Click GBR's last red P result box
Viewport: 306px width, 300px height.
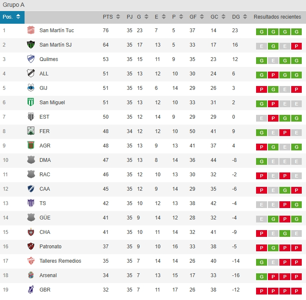(x=296, y=291)
